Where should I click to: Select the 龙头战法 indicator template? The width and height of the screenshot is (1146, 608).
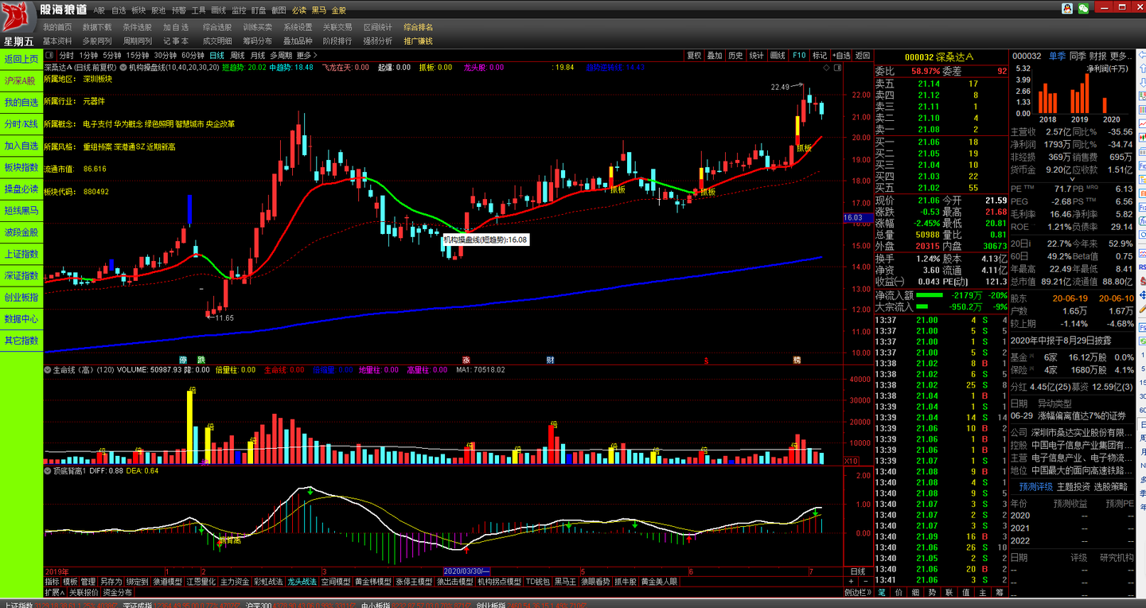pyautogui.click(x=302, y=582)
